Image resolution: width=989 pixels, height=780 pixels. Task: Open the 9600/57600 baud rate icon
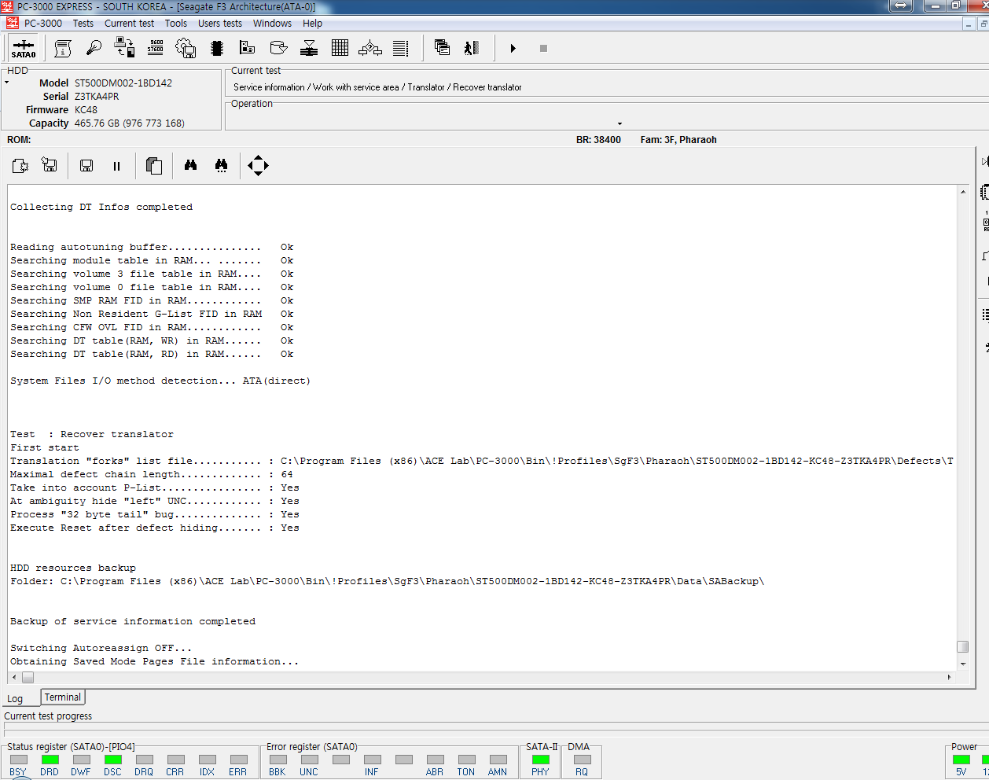click(156, 48)
